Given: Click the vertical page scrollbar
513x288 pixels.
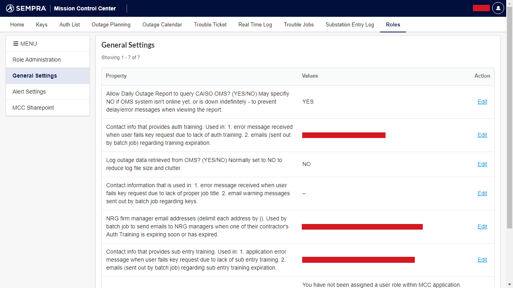Looking at the screenshot, I should (509, 120).
